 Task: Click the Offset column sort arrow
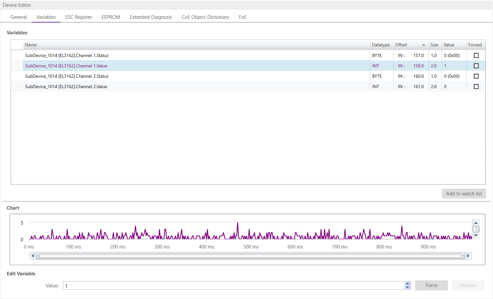(423, 45)
